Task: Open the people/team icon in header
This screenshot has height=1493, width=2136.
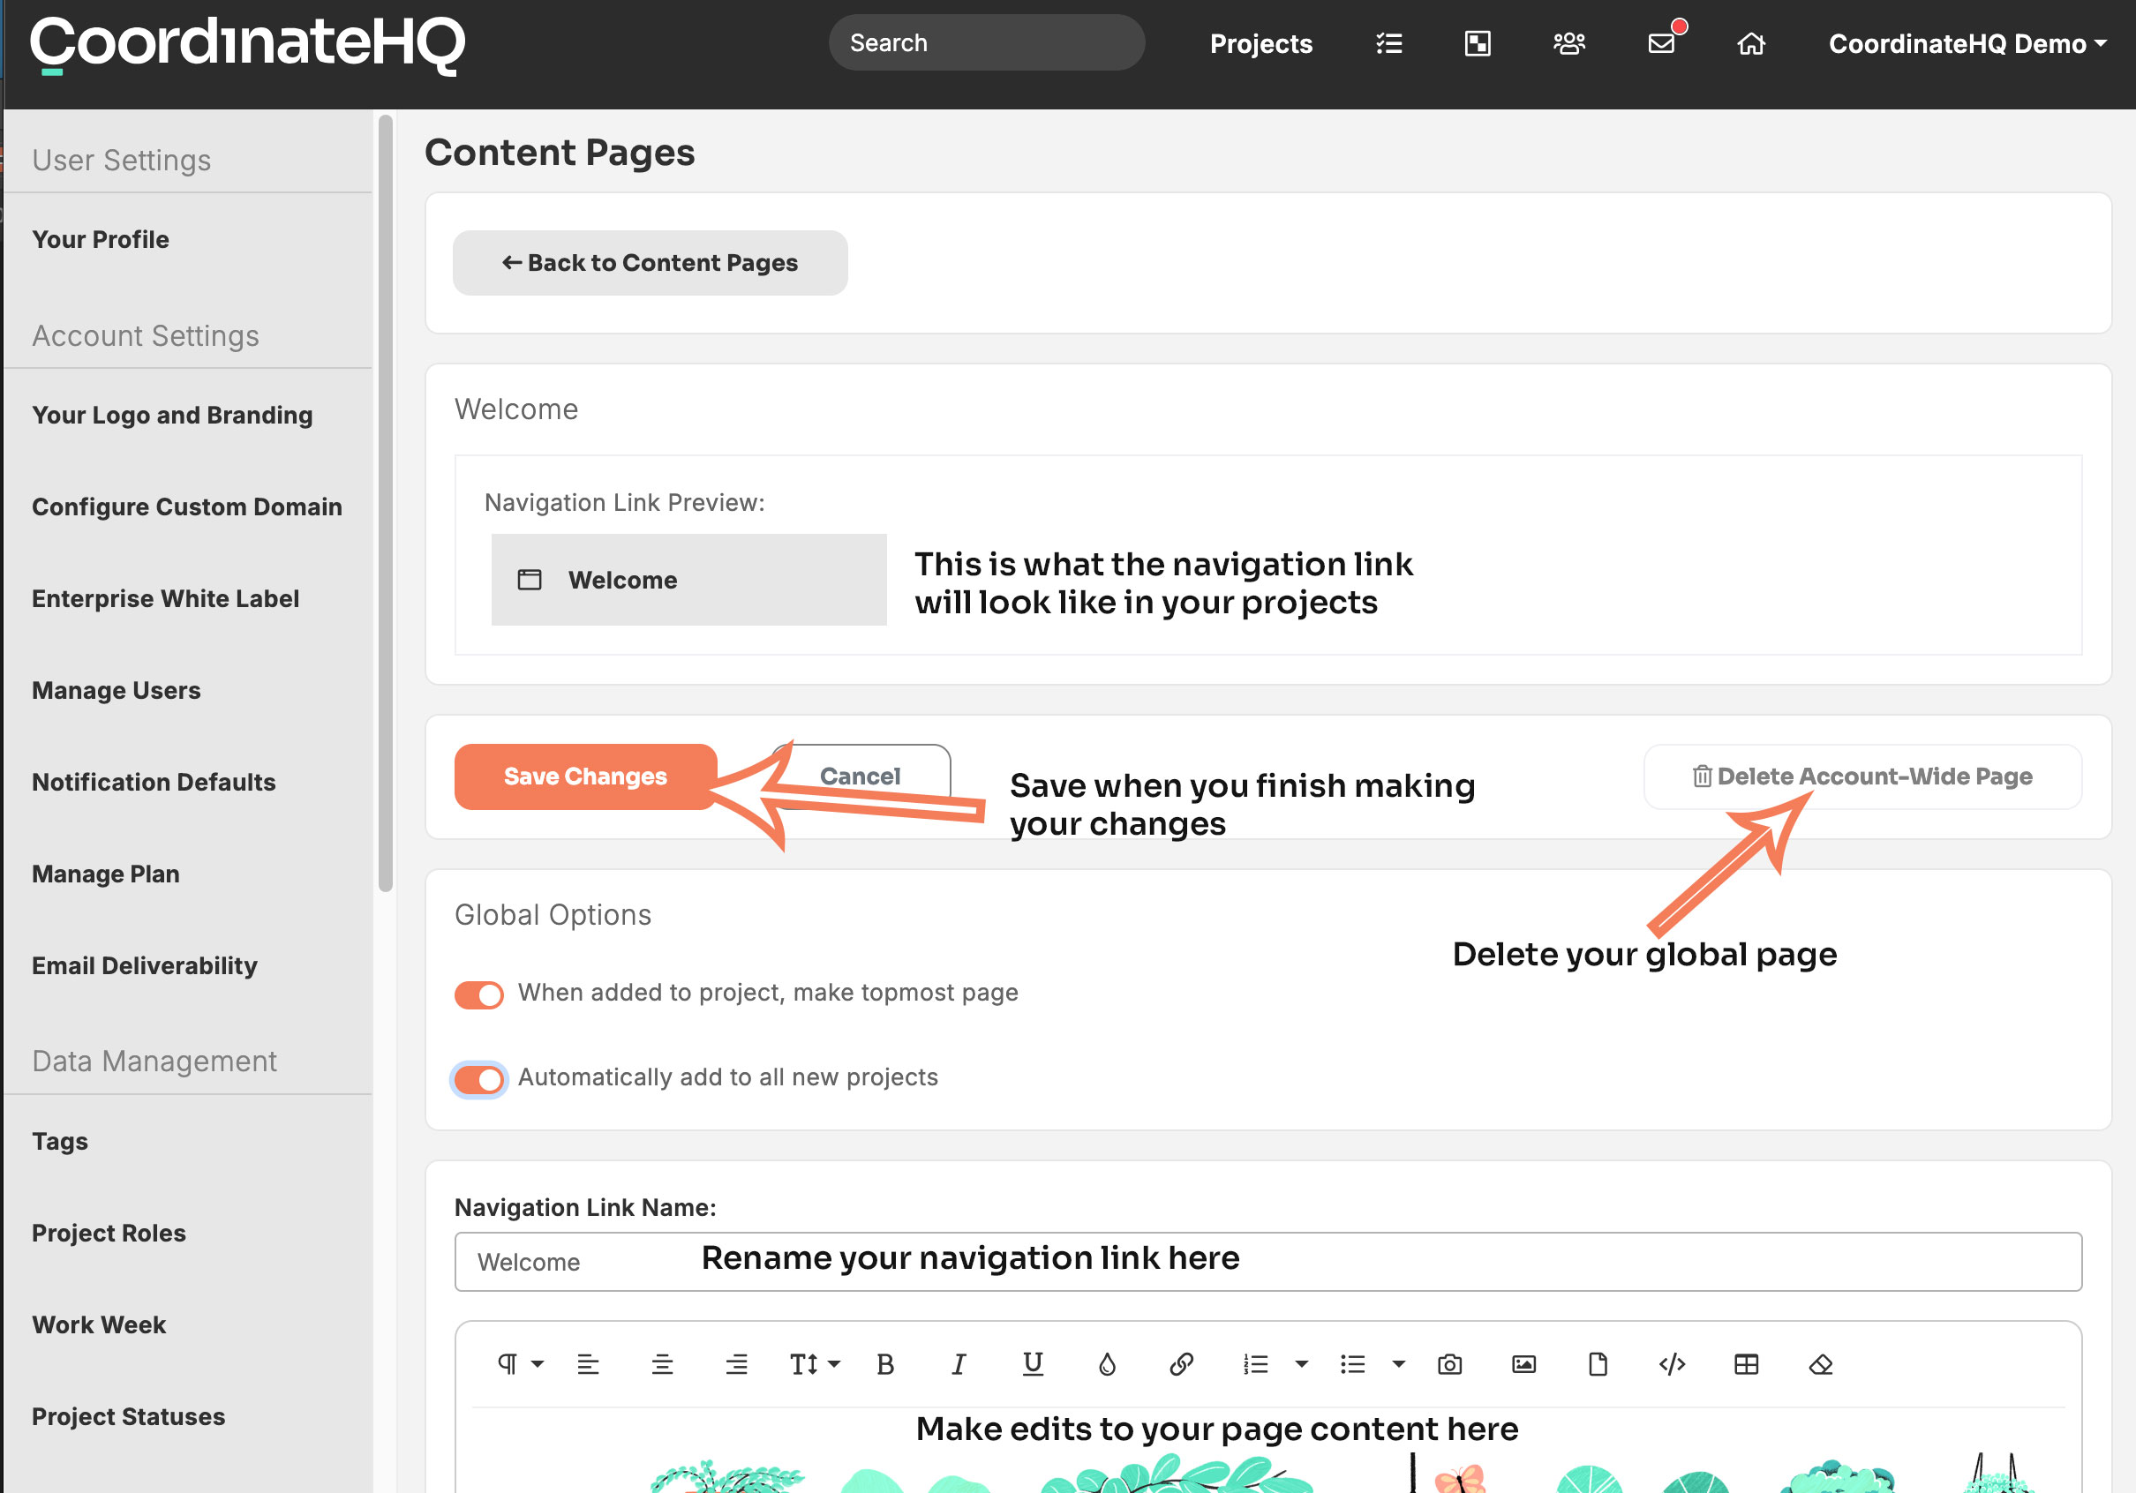Action: [x=1568, y=44]
